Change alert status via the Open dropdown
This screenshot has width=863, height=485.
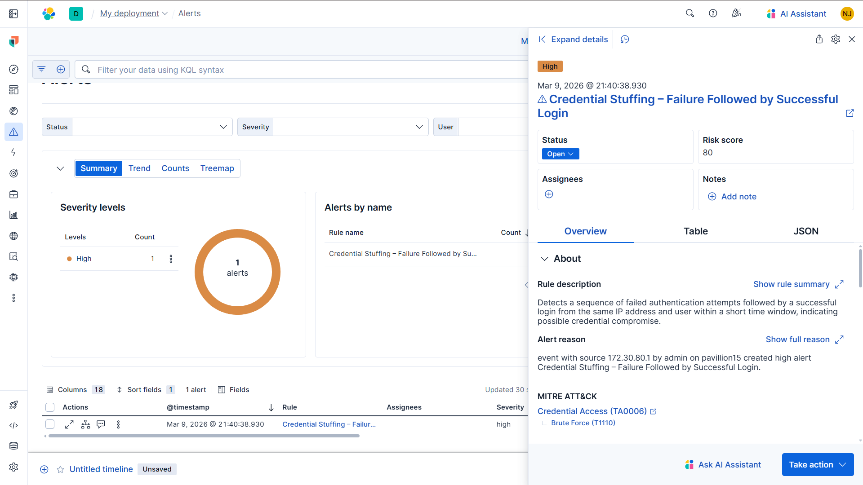tap(560, 154)
